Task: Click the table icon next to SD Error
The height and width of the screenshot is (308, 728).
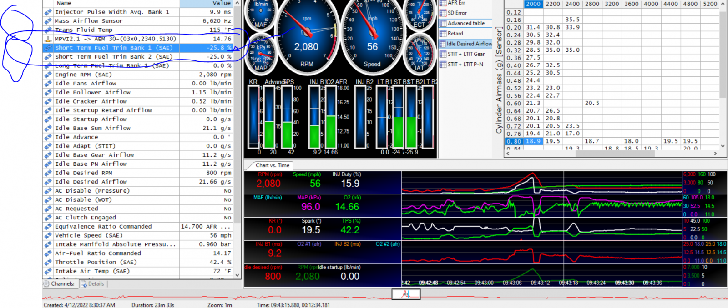Action: [443, 13]
